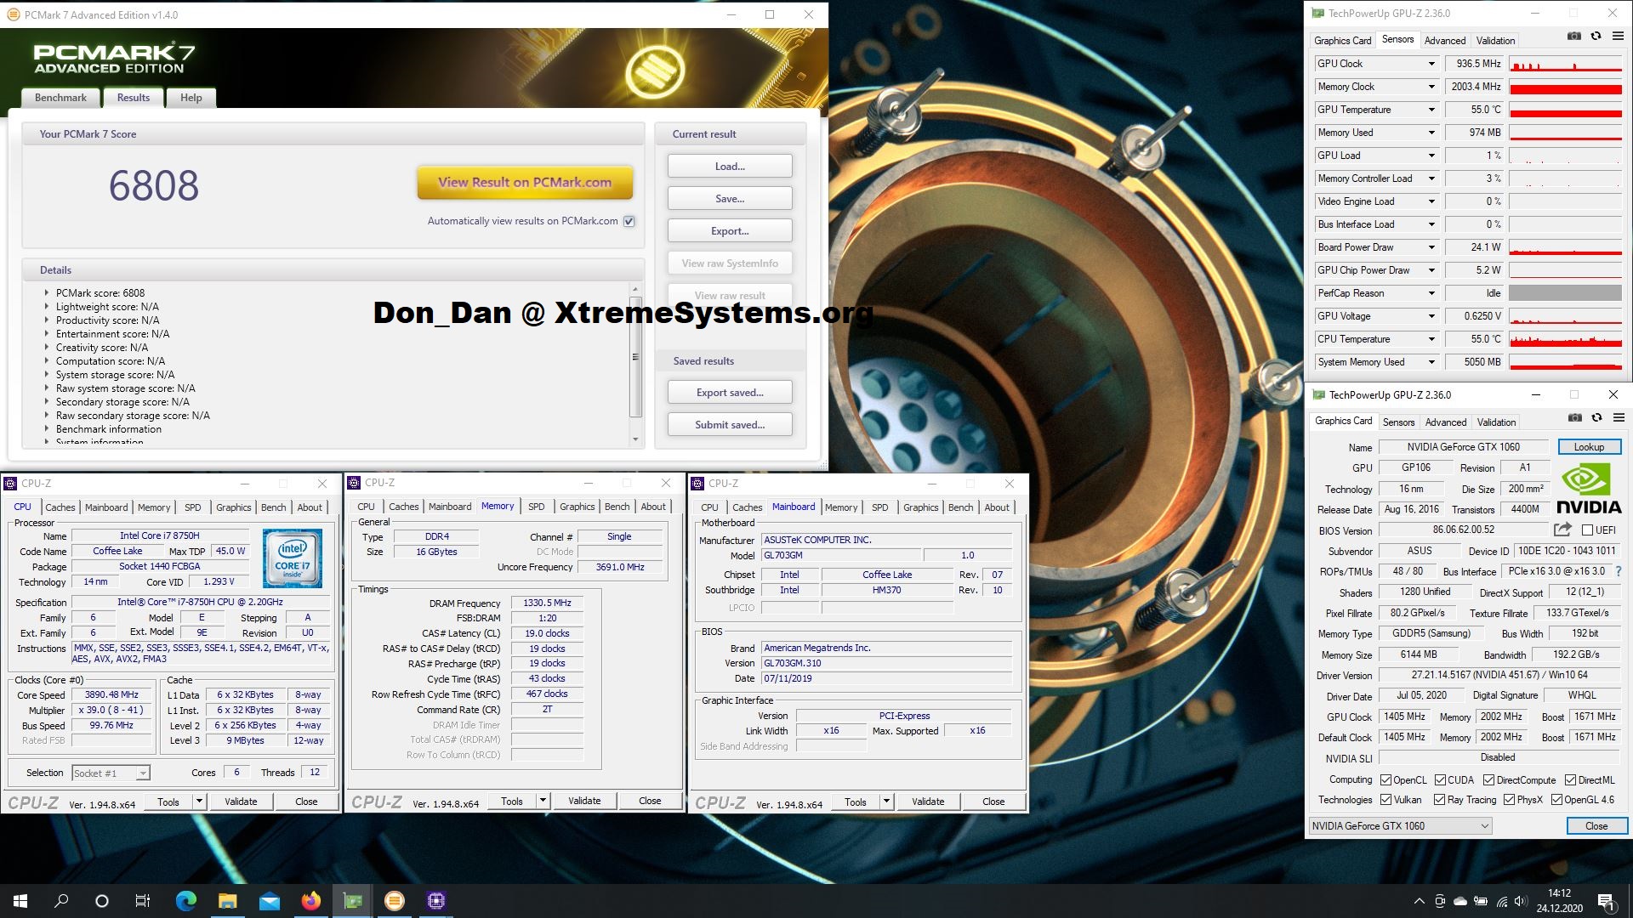
Task: Open Tools dropdown arrow in CPU-Z CPU window
Action: point(199,802)
